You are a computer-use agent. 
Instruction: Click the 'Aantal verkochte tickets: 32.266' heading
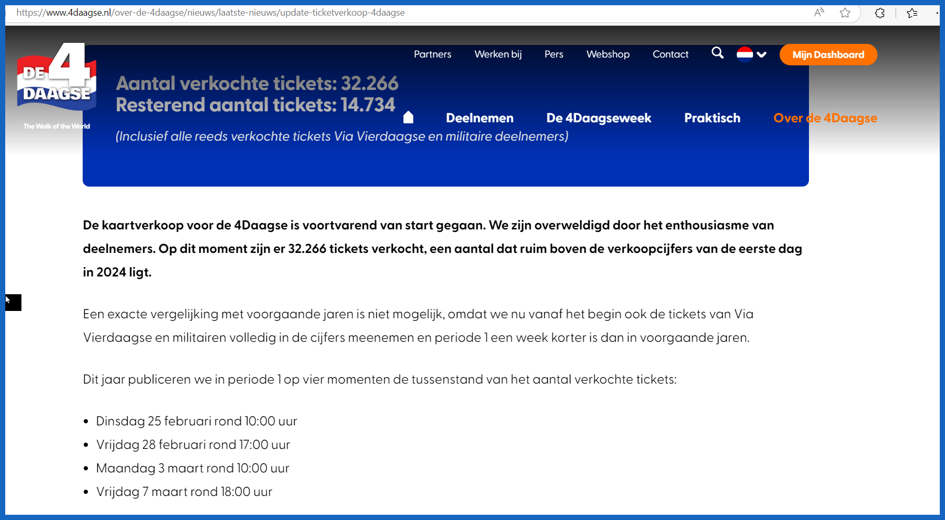pyautogui.click(x=257, y=84)
